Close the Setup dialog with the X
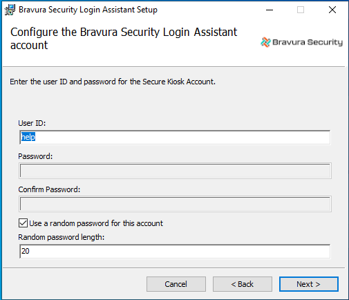Image resolution: width=349 pixels, height=300 pixels. point(332,10)
